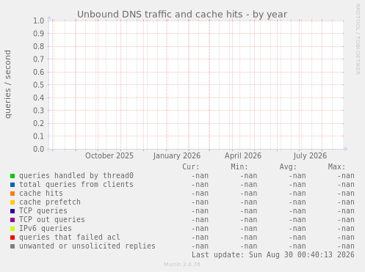Click the red queries that failed acl swatch

click(x=12, y=238)
